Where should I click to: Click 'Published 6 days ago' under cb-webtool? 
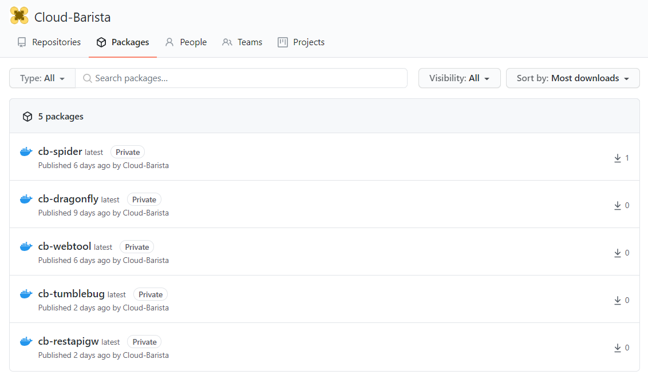(74, 261)
